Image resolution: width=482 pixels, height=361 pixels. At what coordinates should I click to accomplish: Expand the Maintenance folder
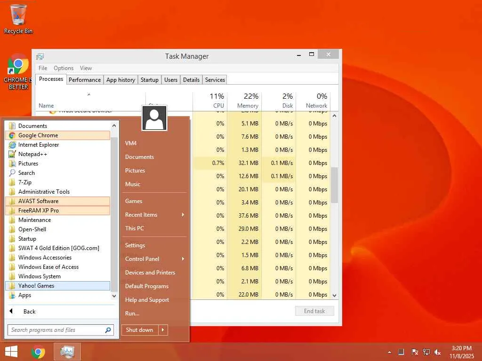point(58,220)
